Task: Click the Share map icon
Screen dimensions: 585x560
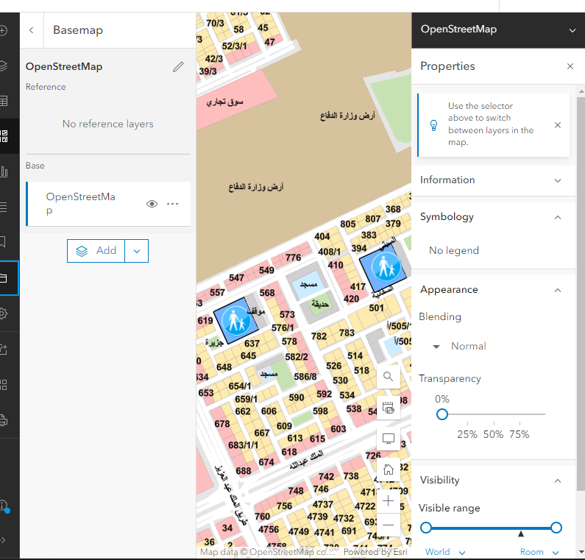Action: (3, 350)
